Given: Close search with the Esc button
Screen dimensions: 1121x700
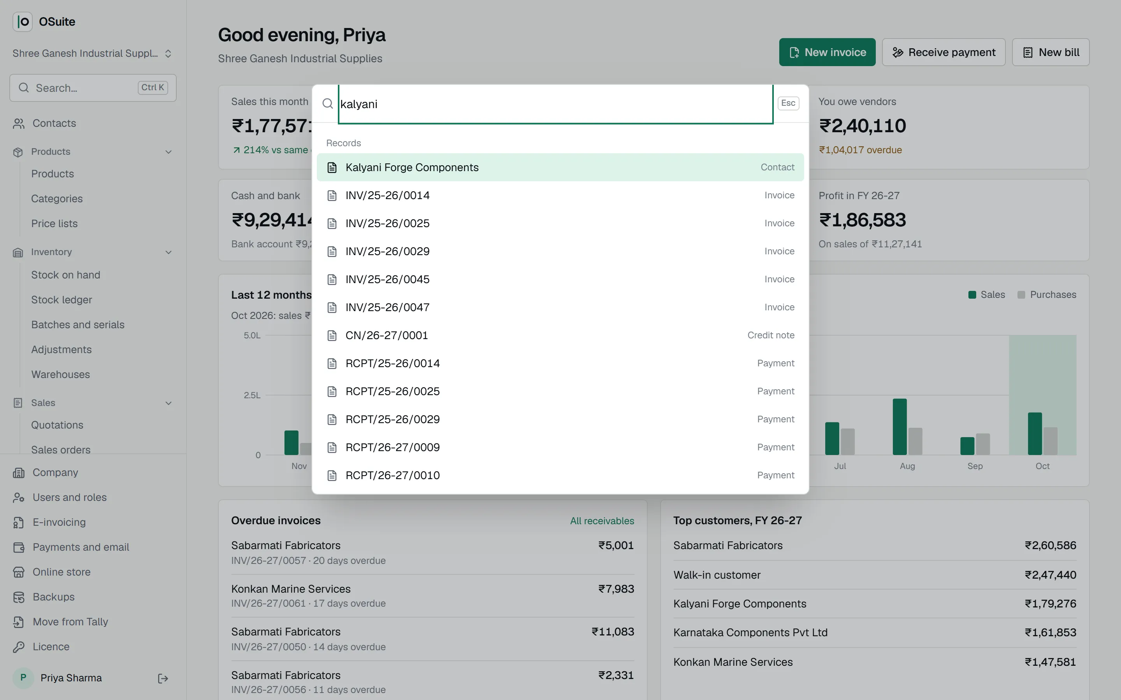Looking at the screenshot, I should point(788,103).
